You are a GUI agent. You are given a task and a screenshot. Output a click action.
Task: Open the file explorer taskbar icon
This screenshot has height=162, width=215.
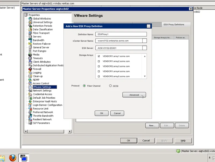pyautogui.click(x=2, y=158)
